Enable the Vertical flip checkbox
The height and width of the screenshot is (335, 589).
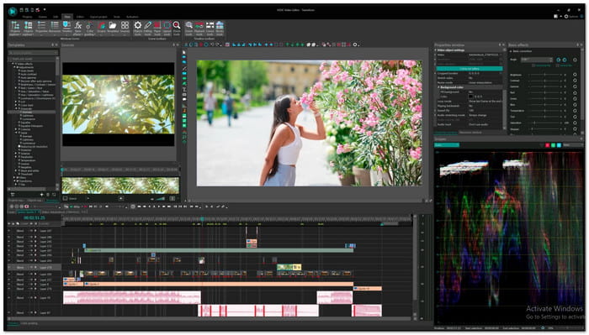click(x=557, y=65)
